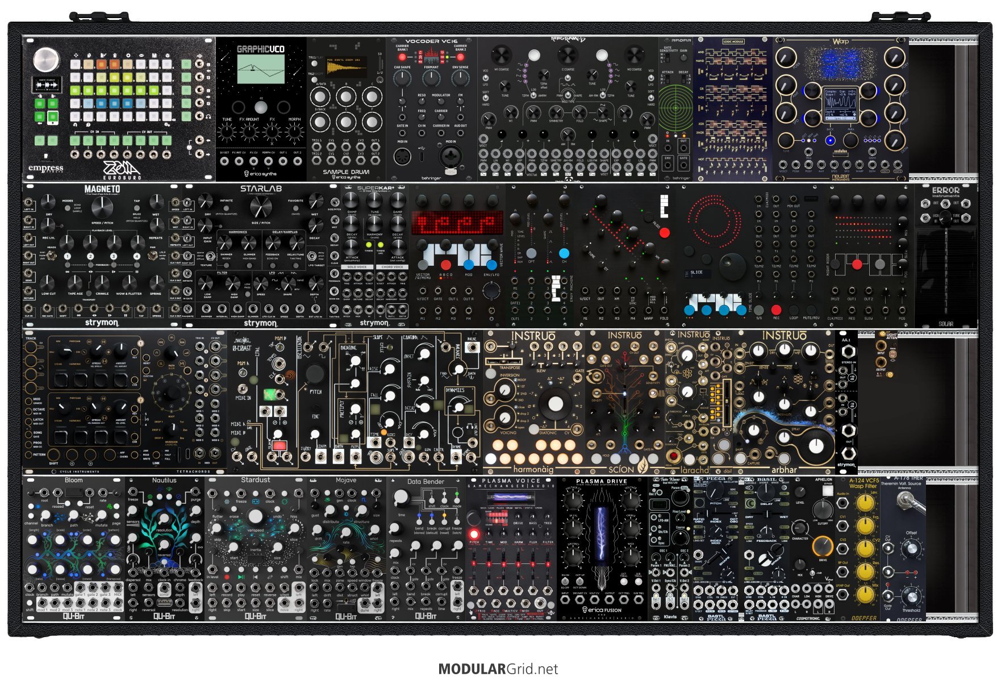
Task: Click the strymon logo on the SuperKar+ module
Action: (x=374, y=323)
